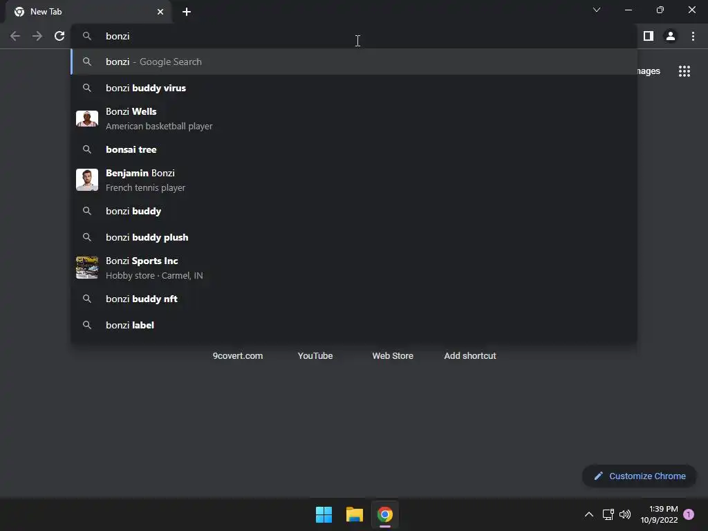The width and height of the screenshot is (708, 531).
Task: Click the search icon beside 'bonzi buddy virus'
Action: click(87, 88)
